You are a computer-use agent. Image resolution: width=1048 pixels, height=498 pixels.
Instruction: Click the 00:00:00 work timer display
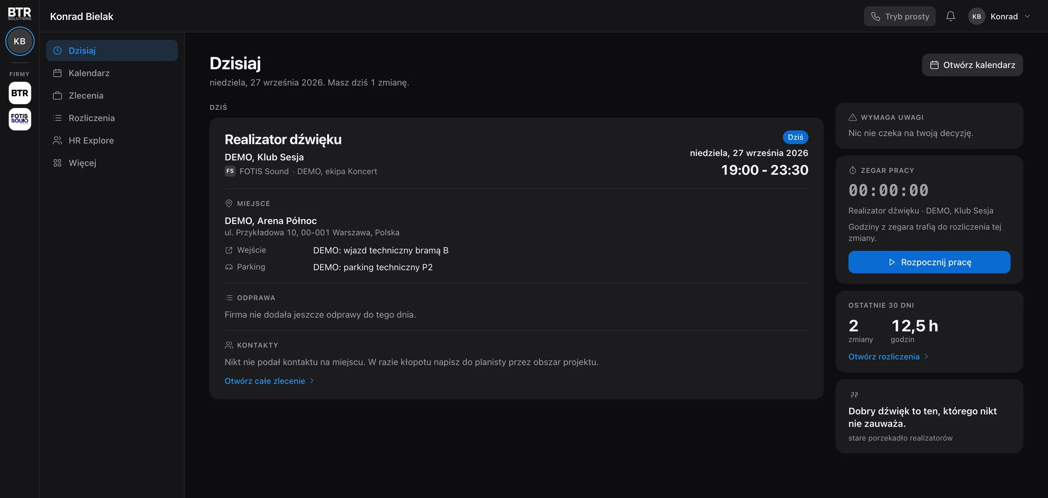888,191
